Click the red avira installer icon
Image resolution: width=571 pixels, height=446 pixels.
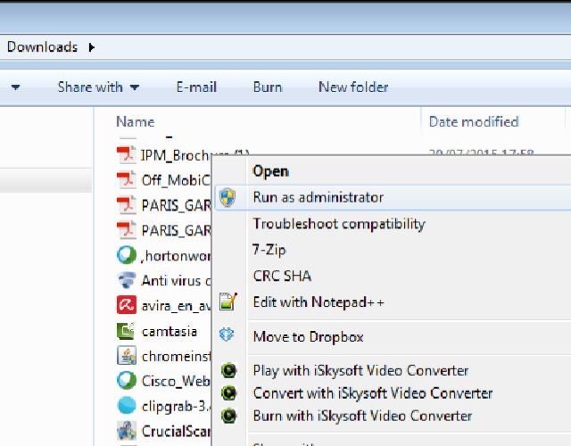(127, 305)
